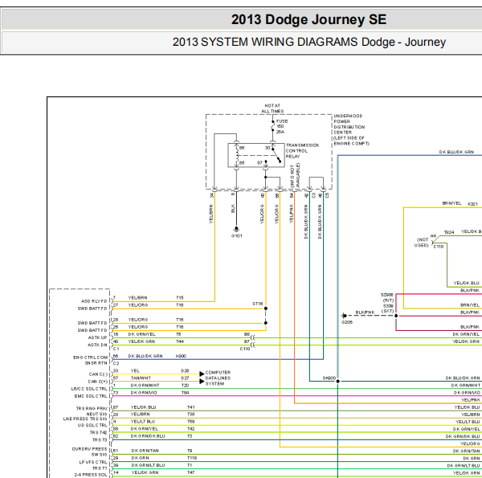Select circuit code 'T15'

coord(179,297)
